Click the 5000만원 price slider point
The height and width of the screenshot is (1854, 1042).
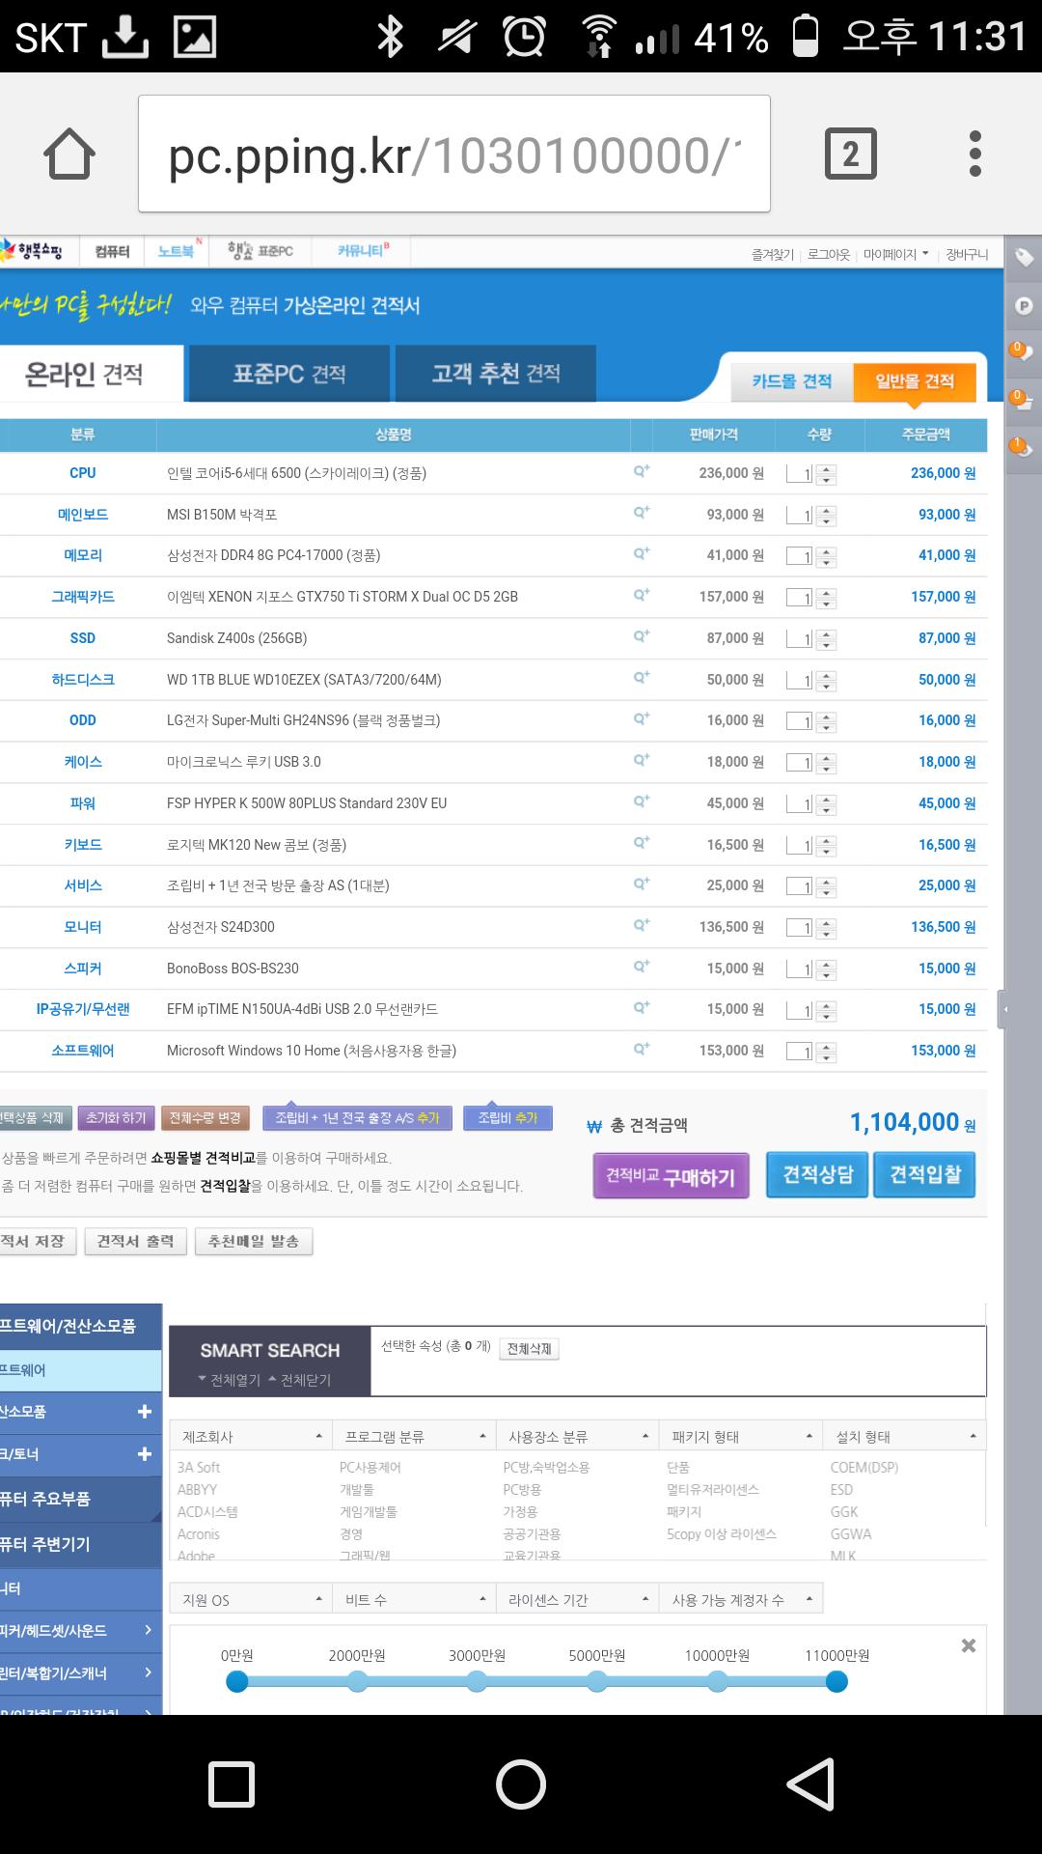(x=597, y=1682)
